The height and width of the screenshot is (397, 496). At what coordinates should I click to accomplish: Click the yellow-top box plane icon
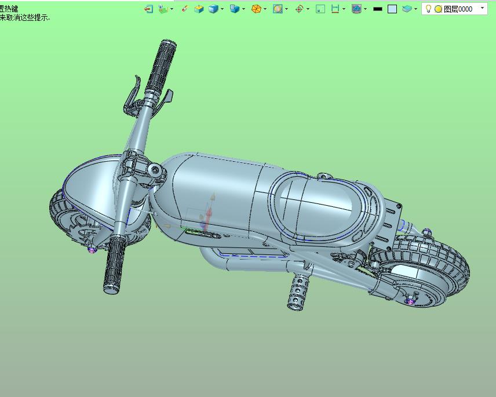[199, 9]
